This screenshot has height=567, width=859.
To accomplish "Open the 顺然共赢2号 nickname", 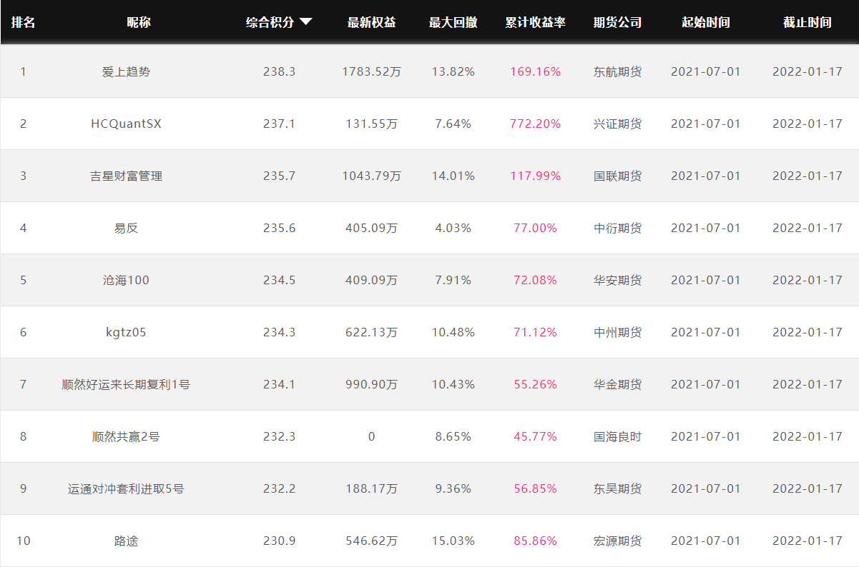I will 126,436.
